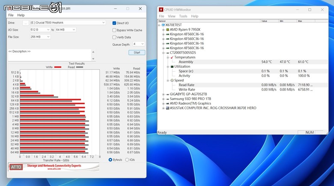Screen dimensions: 334x186
Task: Click the Speed clock icon
Action: (x=172, y=81)
